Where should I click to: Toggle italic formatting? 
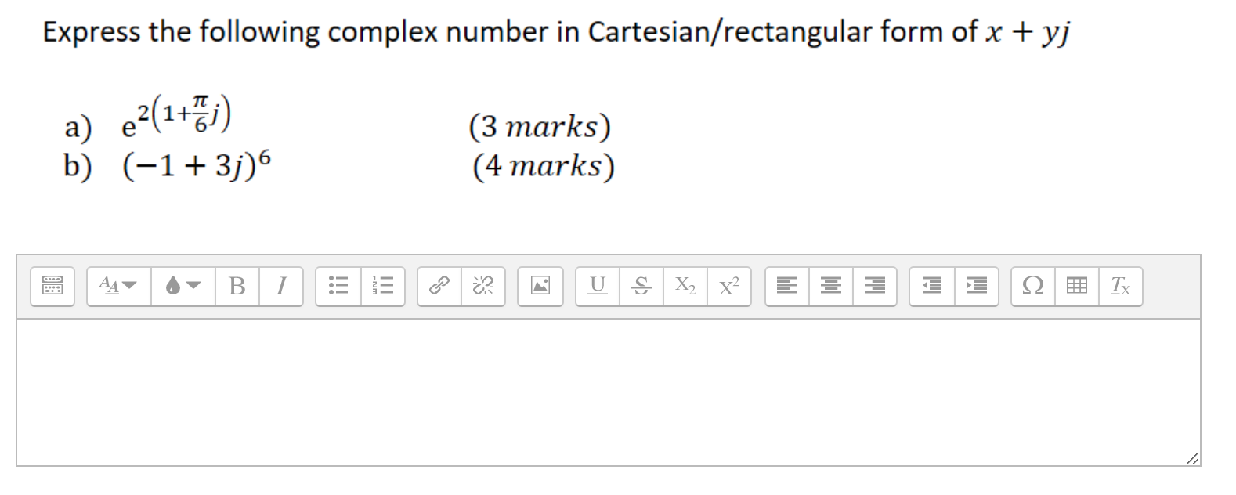tap(280, 287)
